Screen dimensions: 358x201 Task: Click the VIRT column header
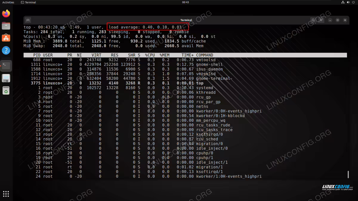click(96, 55)
